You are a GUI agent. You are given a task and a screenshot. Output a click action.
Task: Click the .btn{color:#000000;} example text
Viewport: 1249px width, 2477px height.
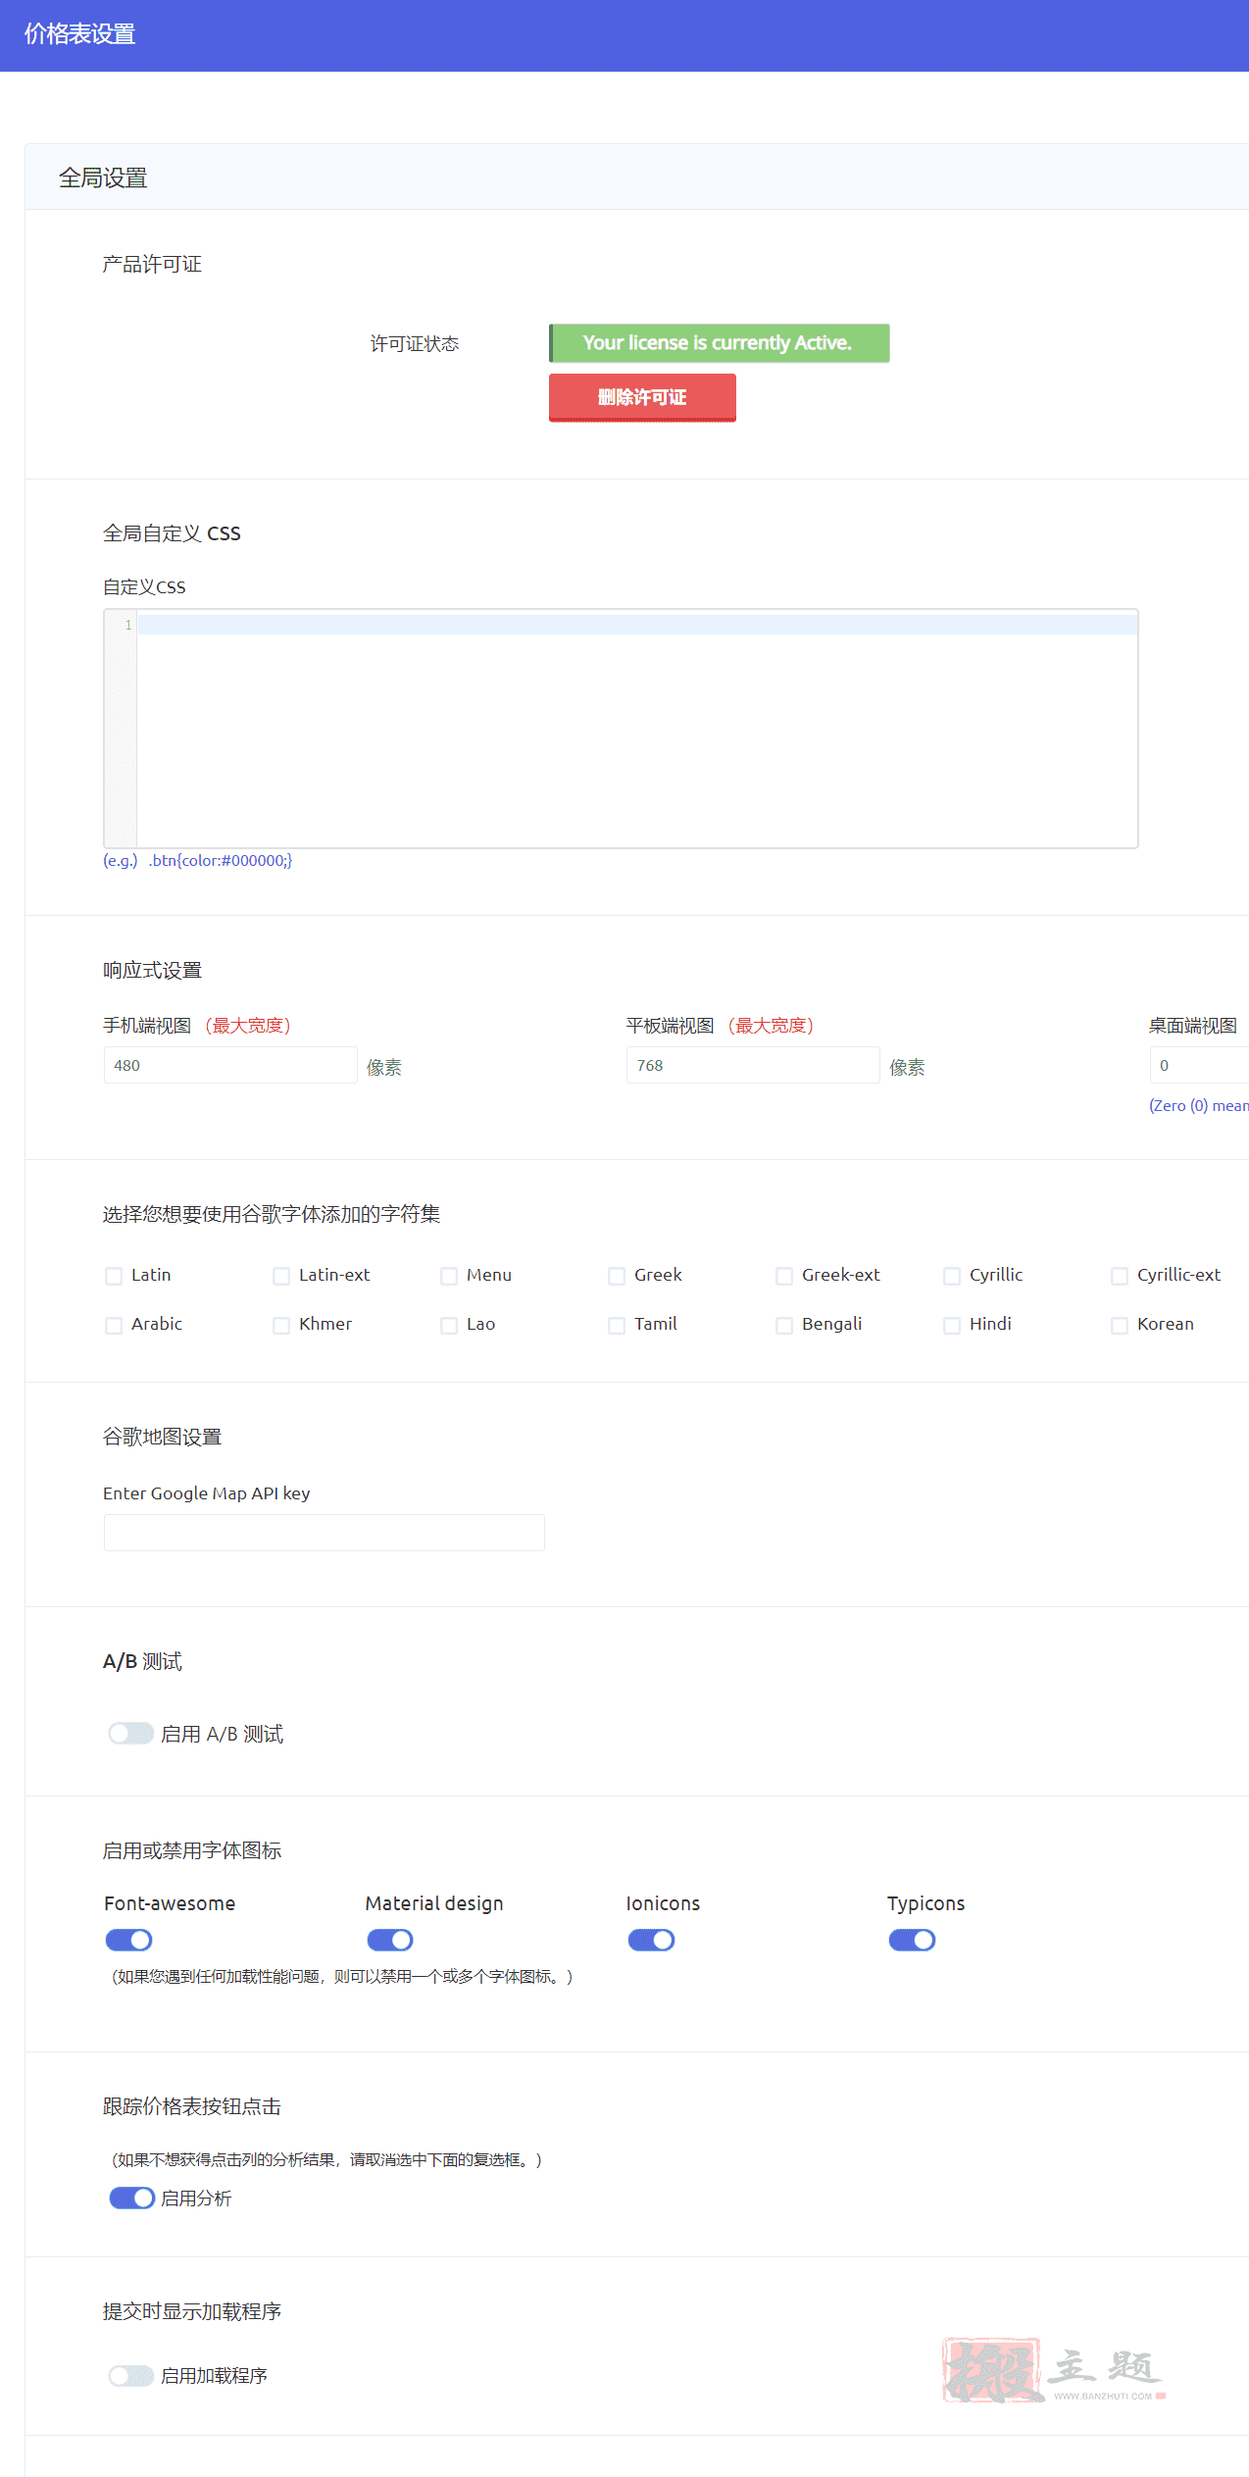(221, 860)
